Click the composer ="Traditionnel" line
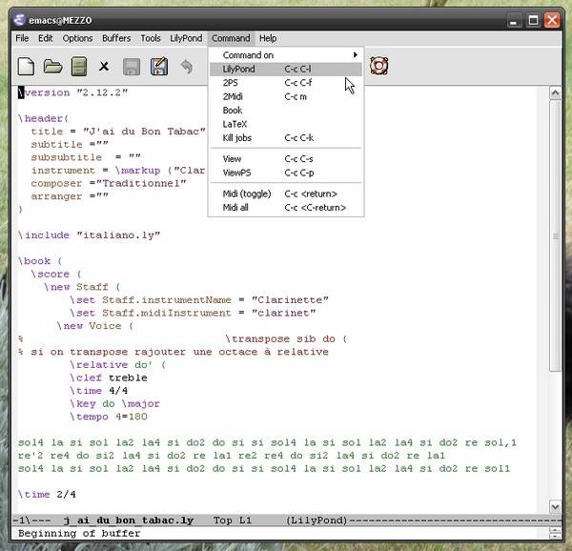The image size is (572, 551). click(109, 183)
